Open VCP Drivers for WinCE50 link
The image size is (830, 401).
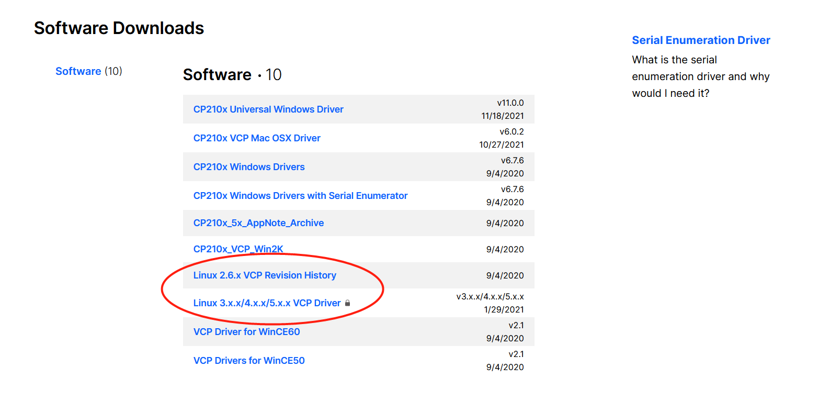pyautogui.click(x=249, y=361)
